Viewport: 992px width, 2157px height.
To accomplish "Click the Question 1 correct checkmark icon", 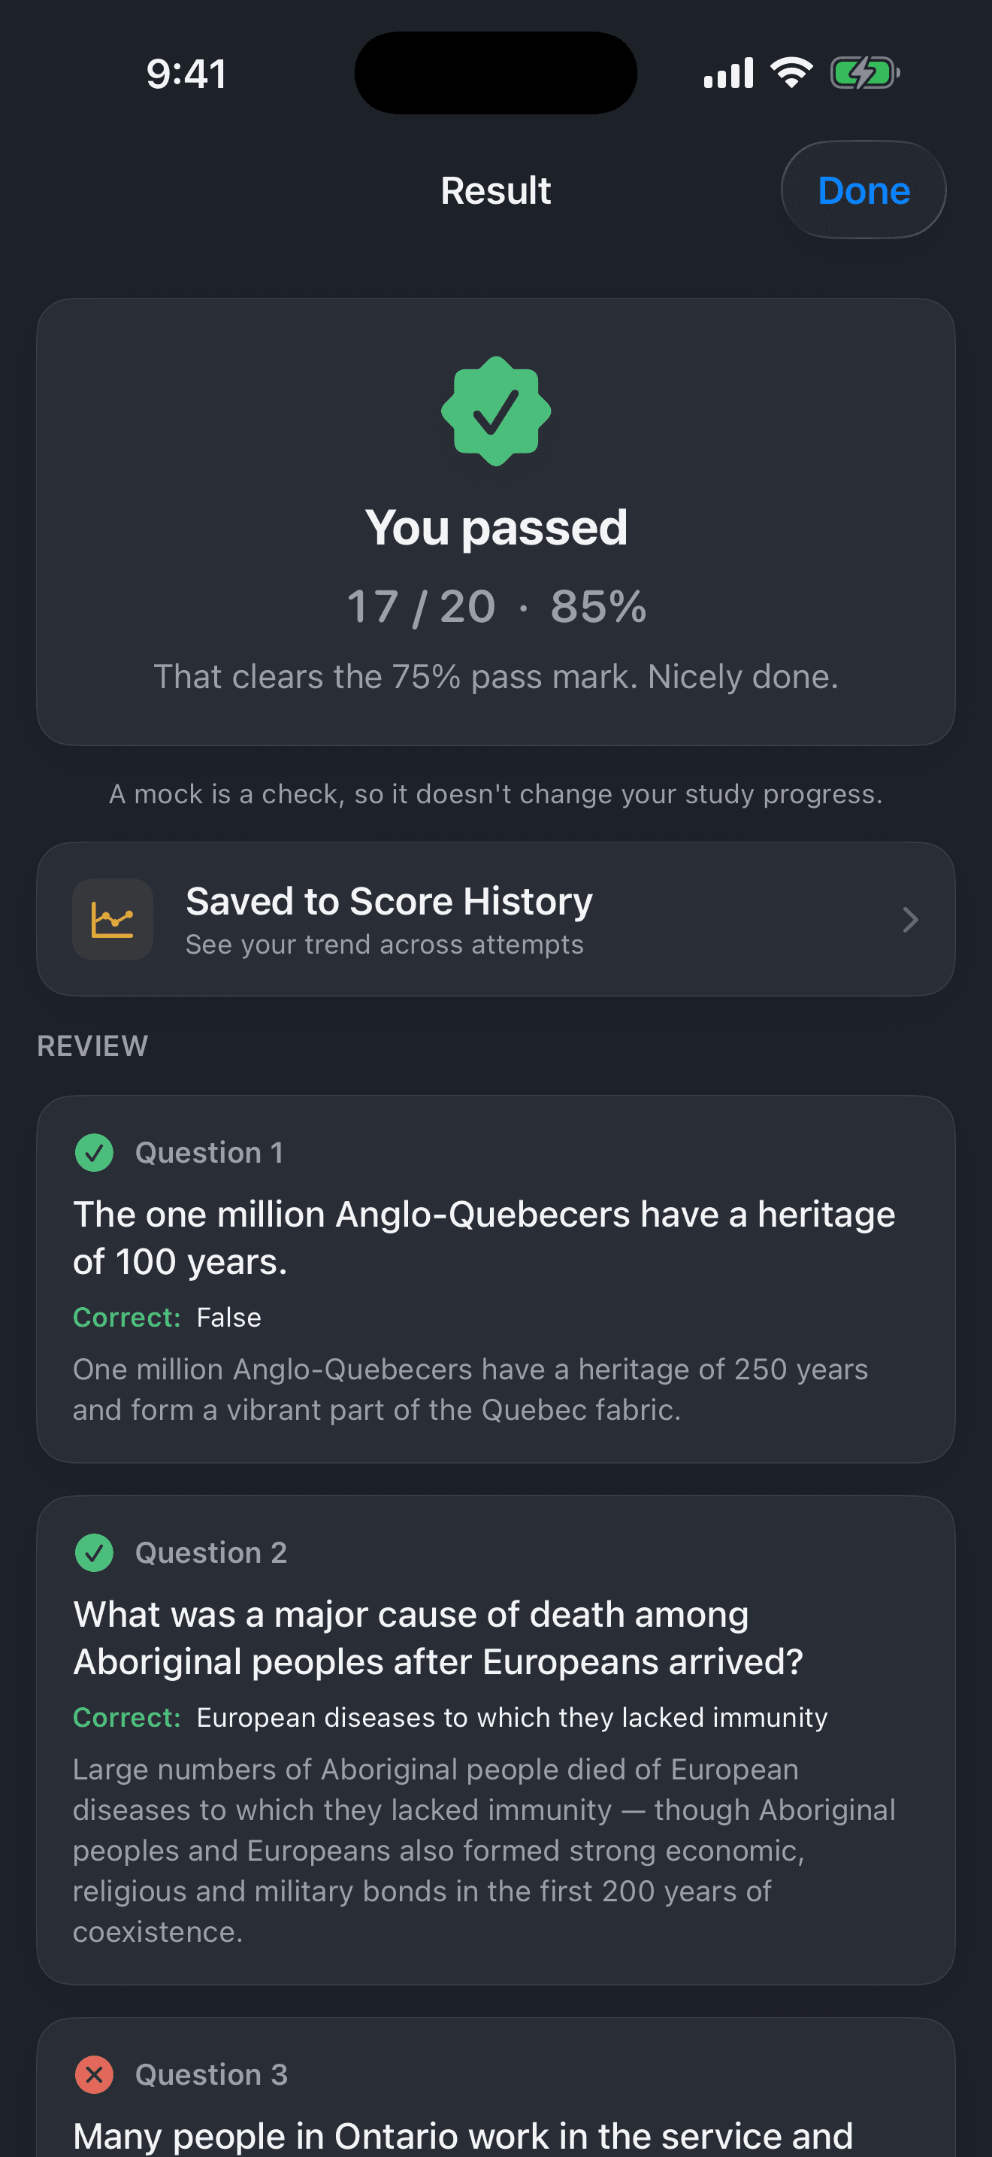I will tap(95, 1153).
